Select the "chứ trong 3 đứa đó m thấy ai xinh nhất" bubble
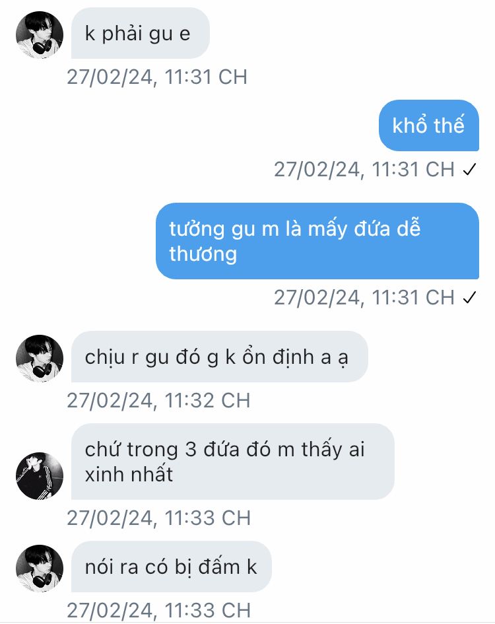The height and width of the screenshot is (624, 495). coord(233,462)
